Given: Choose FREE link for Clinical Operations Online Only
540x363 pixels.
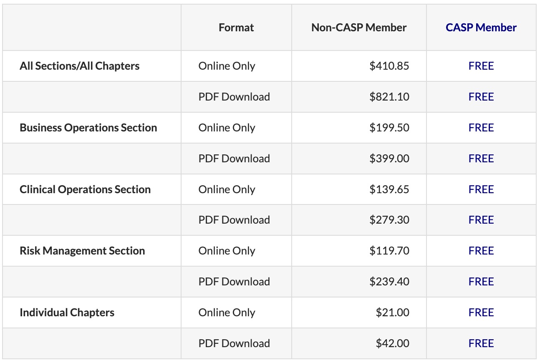Looking at the screenshot, I should pos(481,189).
